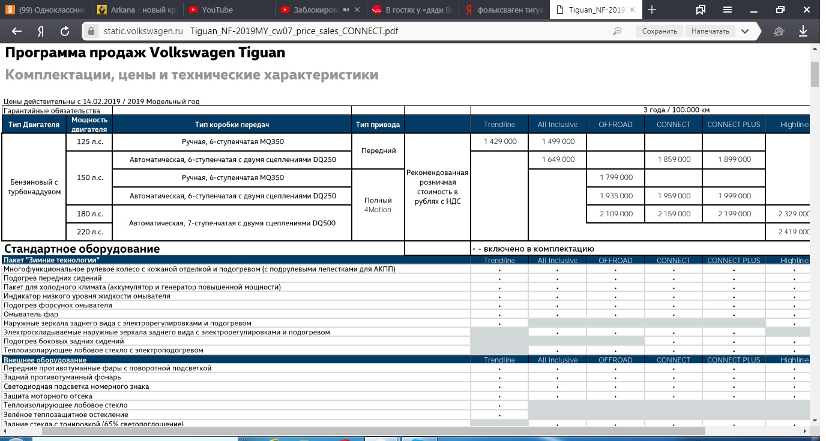Click the horizontal scrollbar right arrow
Image resolution: width=826 pixels, height=441 pixels.
click(806, 431)
